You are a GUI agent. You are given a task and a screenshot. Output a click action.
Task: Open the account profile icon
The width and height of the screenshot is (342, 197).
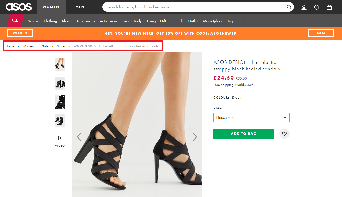pyautogui.click(x=304, y=7)
